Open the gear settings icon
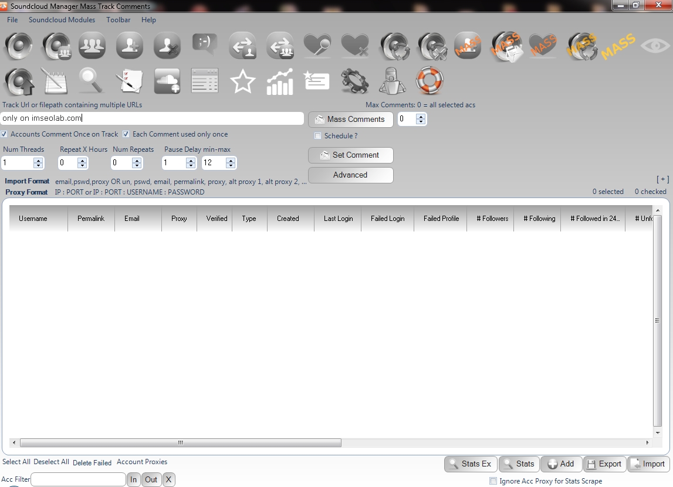 tap(354, 81)
